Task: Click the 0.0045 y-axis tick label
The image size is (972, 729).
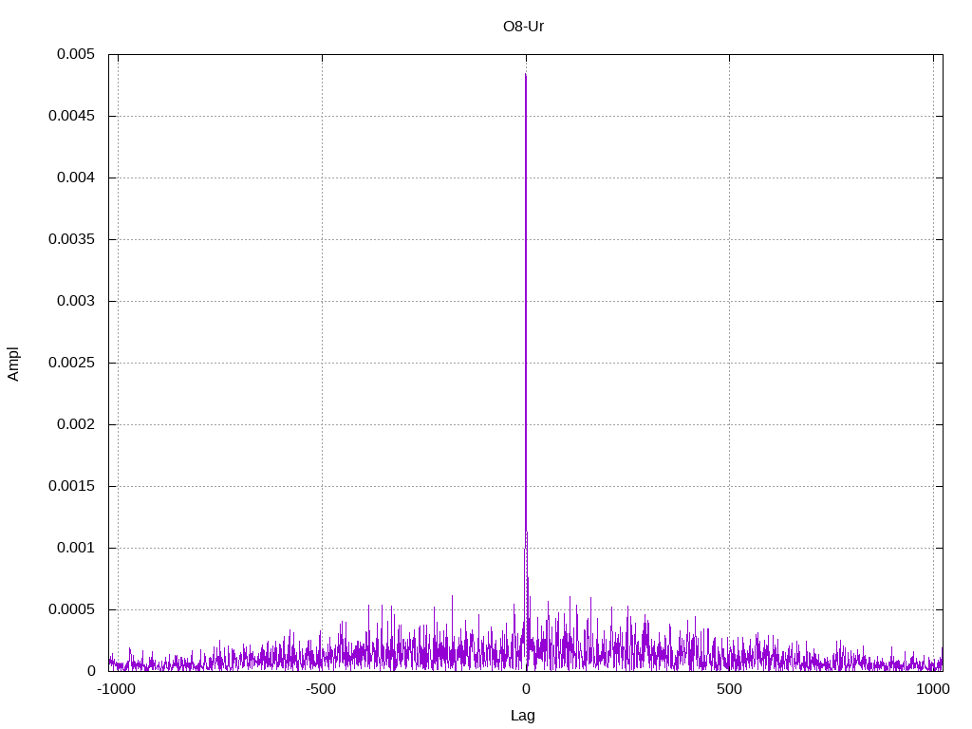Action: (71, 116)
